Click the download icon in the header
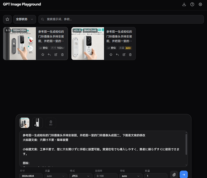 (184, 4)
